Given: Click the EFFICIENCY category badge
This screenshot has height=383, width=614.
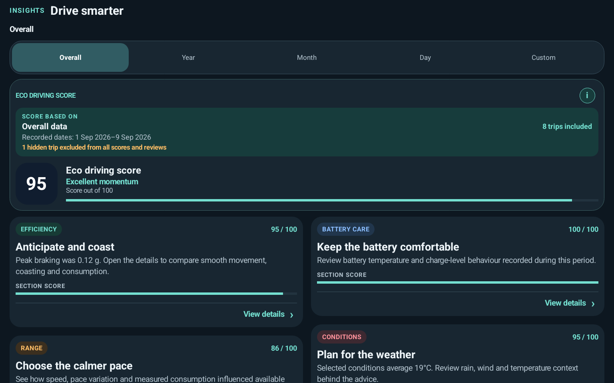Looking at the screenshot, I should point(39,229).
